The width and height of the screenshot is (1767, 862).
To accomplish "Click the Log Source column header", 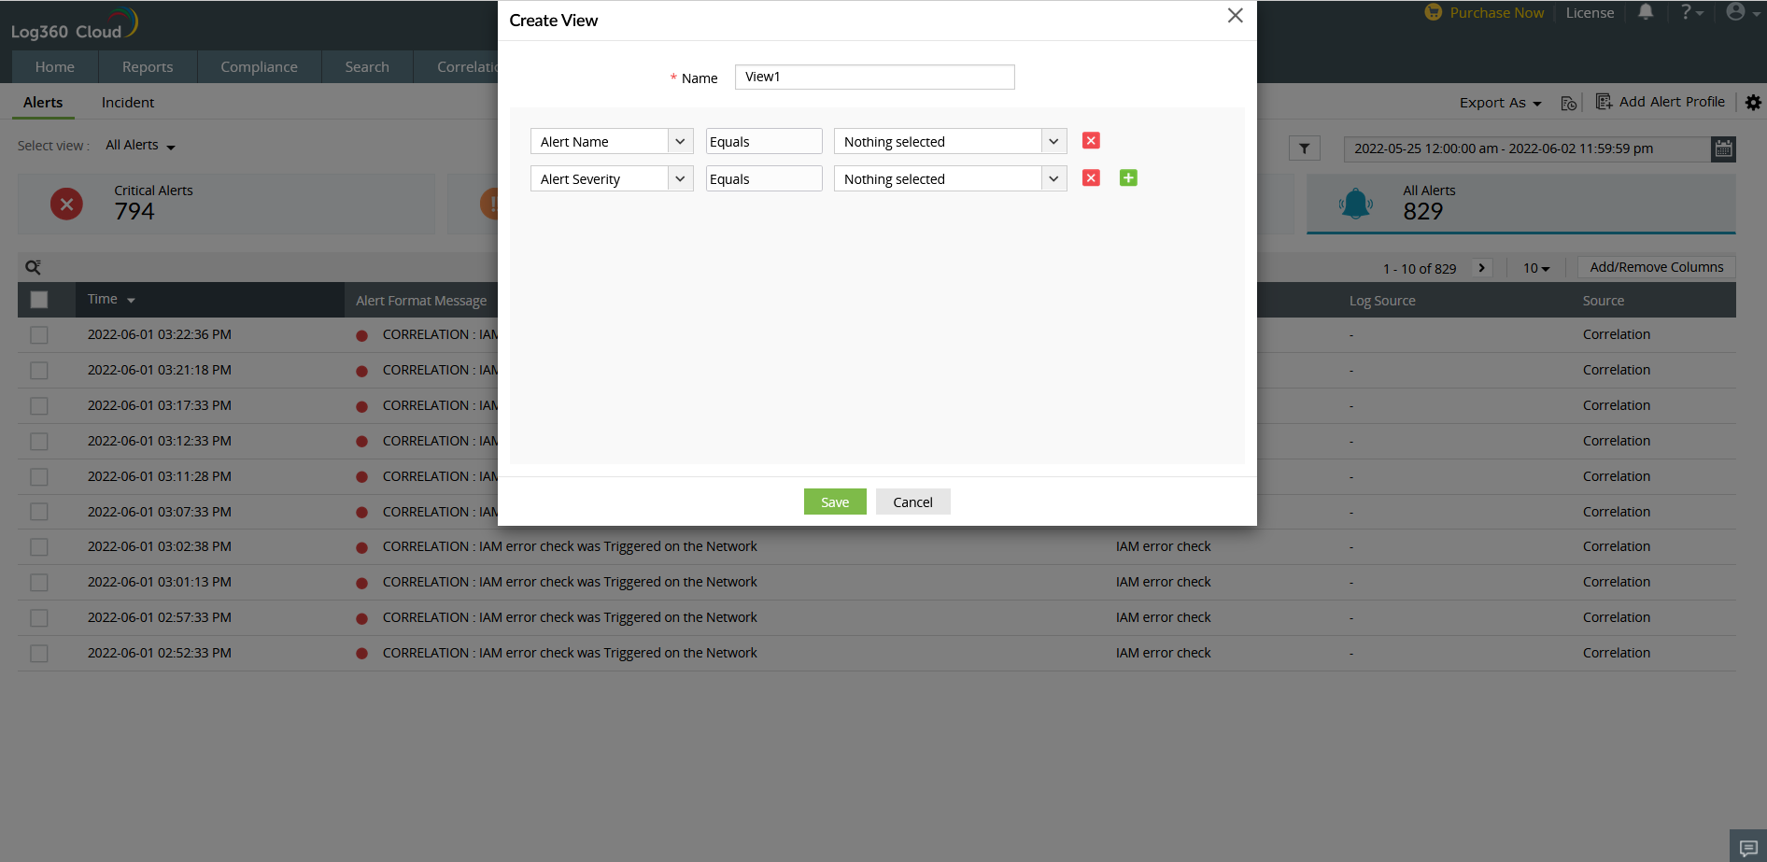I will click(1382, 301).
